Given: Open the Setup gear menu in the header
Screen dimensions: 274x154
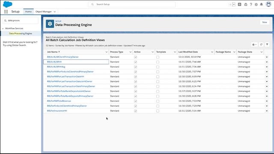Looking at the screenshot, I should coord(256,5).
